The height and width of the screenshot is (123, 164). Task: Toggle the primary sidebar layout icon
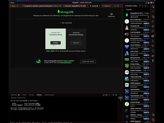146,3
